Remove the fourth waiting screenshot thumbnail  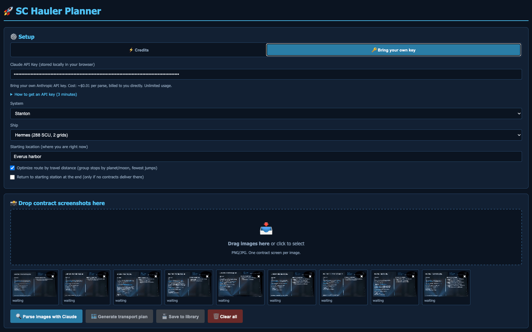pyautogui.click(x=207, y=277)
